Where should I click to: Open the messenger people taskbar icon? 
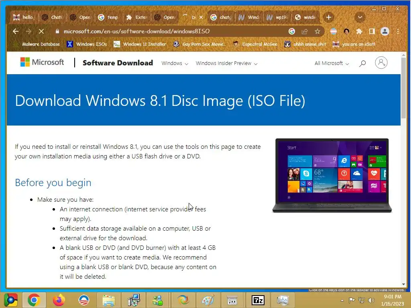[158, 300]
